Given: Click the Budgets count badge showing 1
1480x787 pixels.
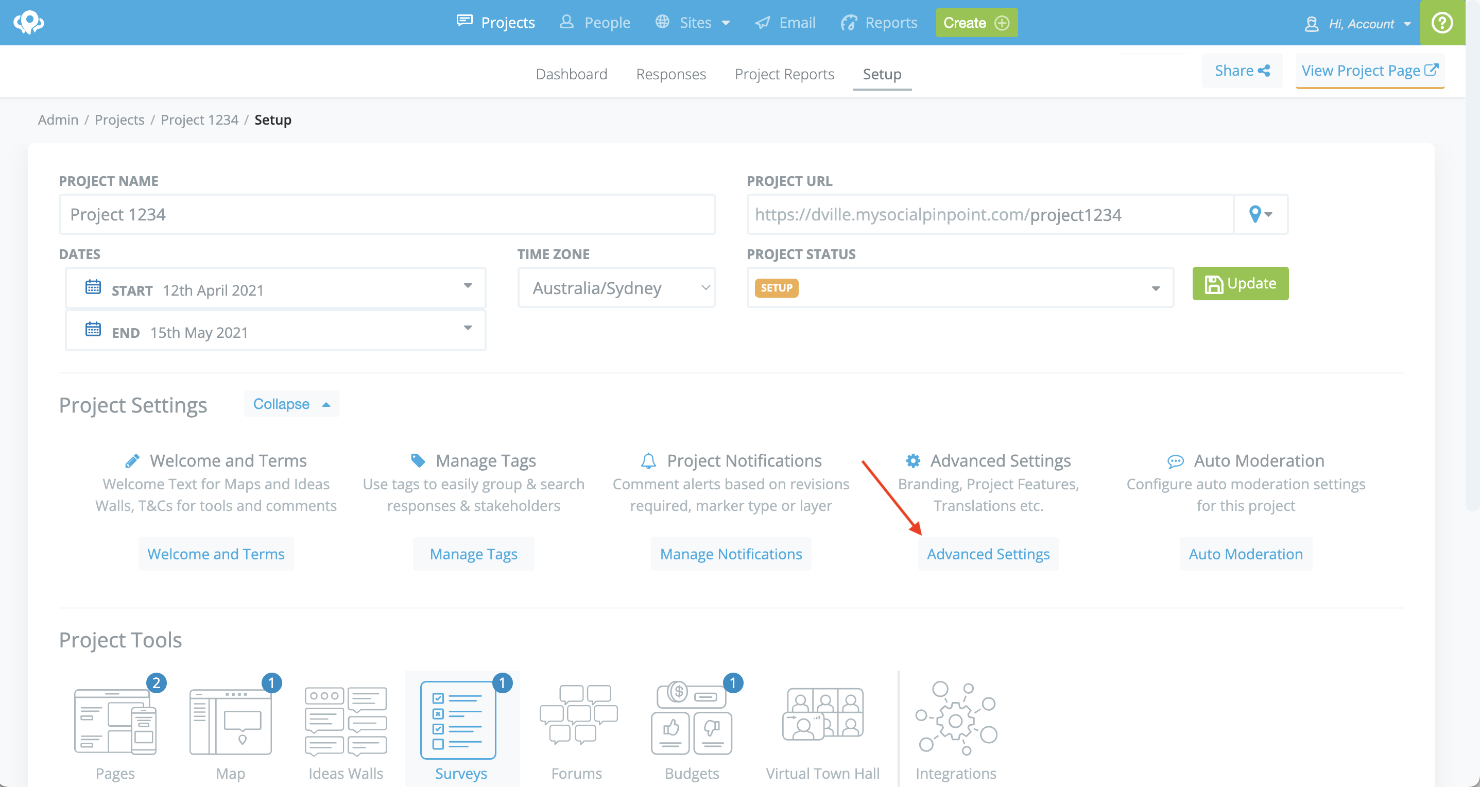Looking at the screenshot, I should [732, 683].
